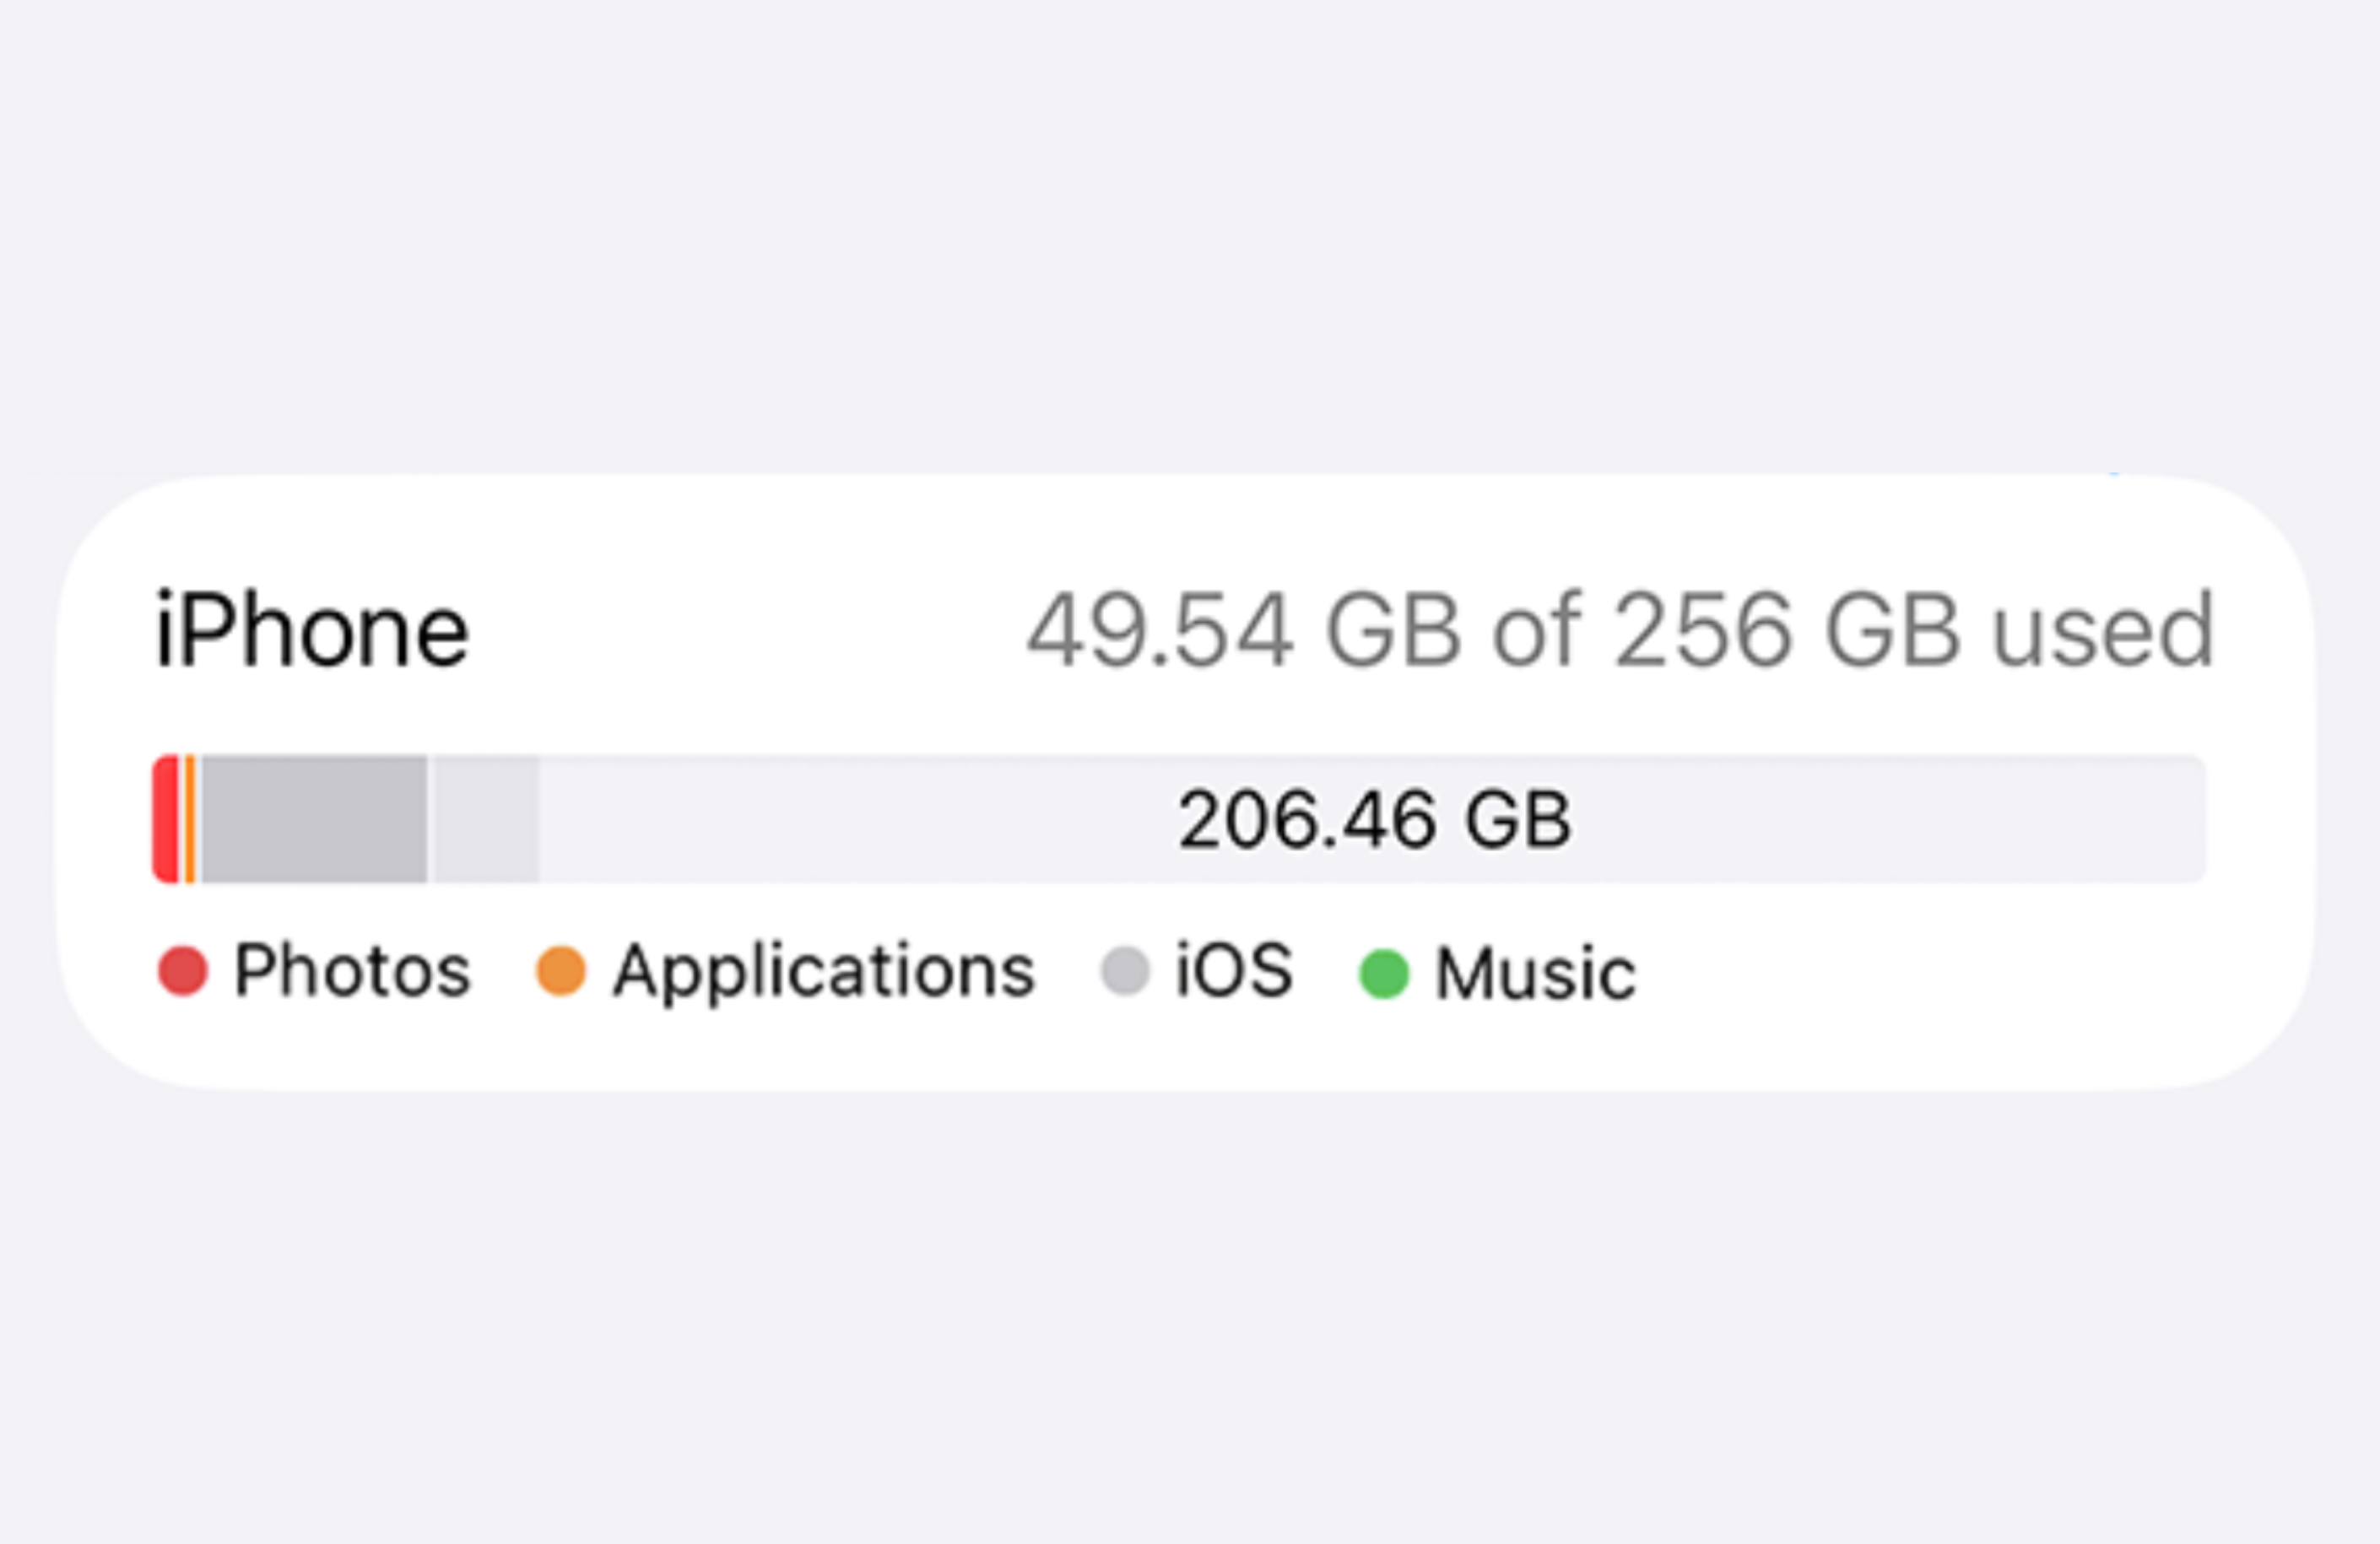
Task: Select the Applications legend label
Action: tap(824, 971)
